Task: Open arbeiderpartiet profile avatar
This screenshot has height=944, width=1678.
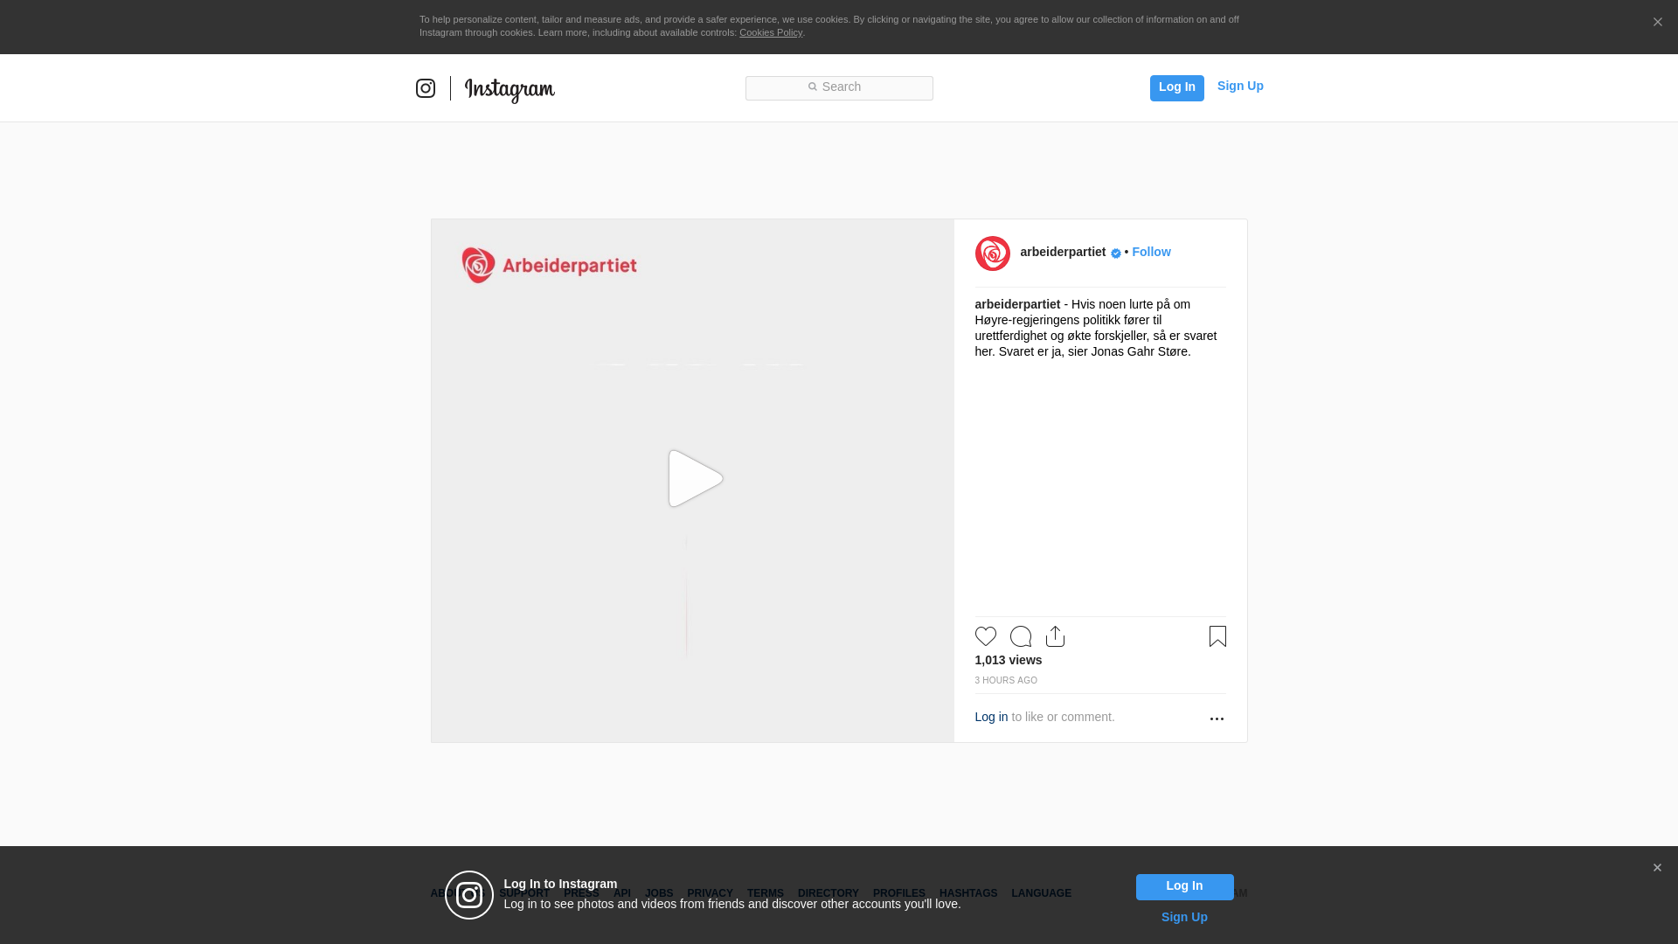Action: click(992, 253)
